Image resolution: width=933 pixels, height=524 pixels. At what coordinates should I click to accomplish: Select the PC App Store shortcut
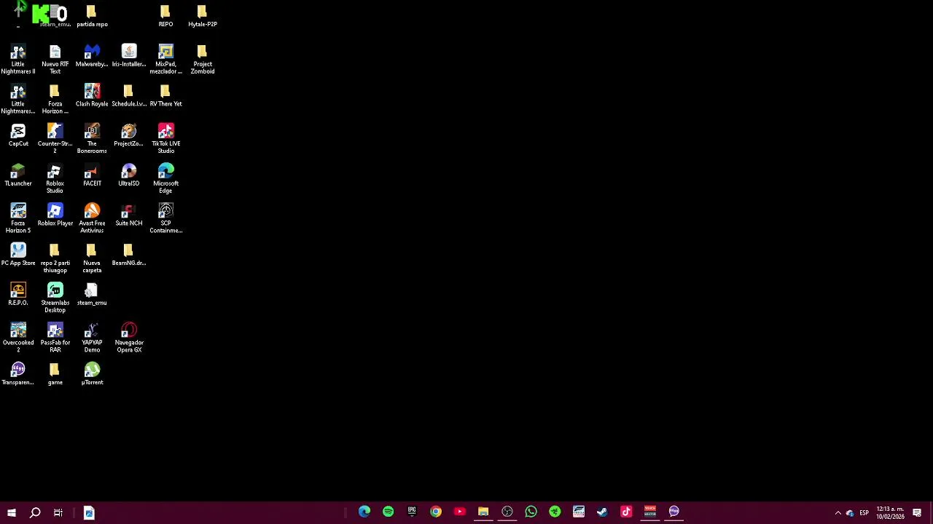[x=18, y=255]
